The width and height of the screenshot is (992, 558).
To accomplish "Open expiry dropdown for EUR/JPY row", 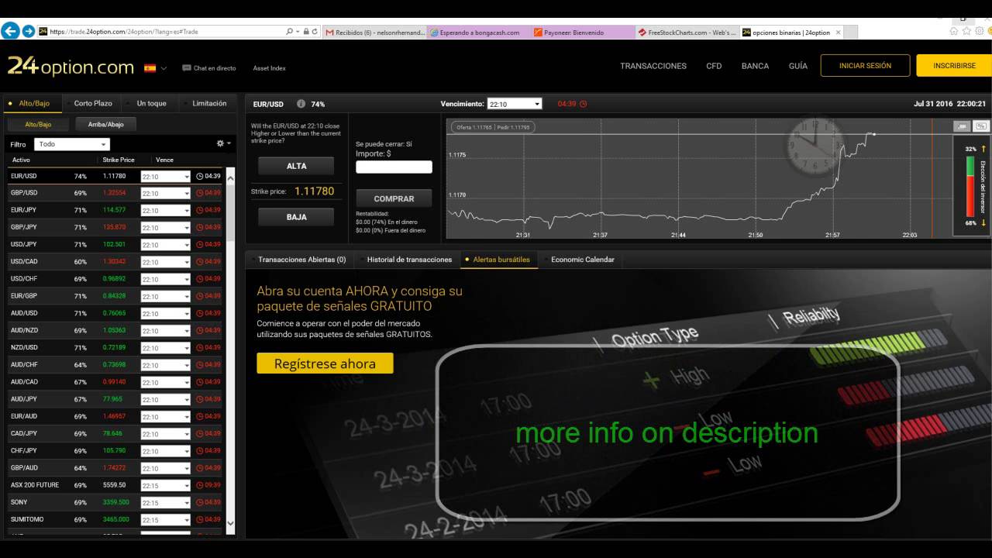I will click(x=165, y=210).
